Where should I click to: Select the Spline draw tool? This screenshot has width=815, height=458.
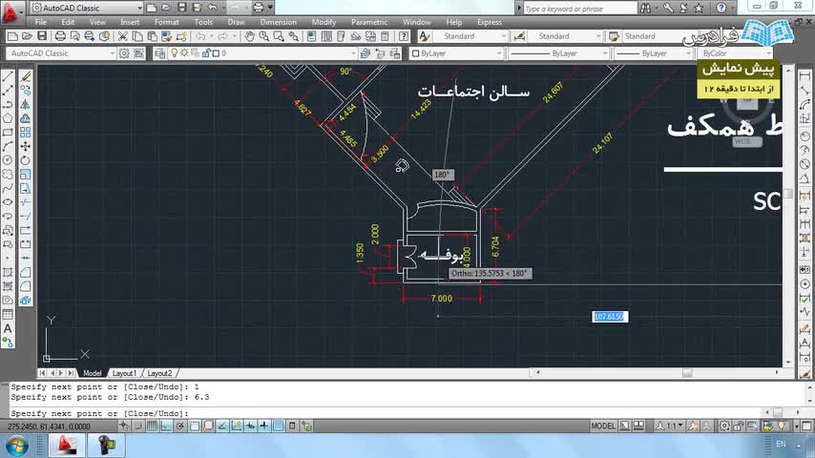click(8, 188)
